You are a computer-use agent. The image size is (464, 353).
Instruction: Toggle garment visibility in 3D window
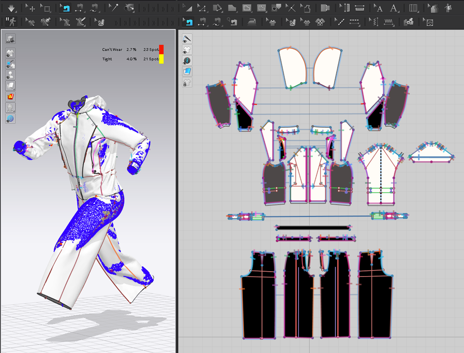(x=10, y=53)
